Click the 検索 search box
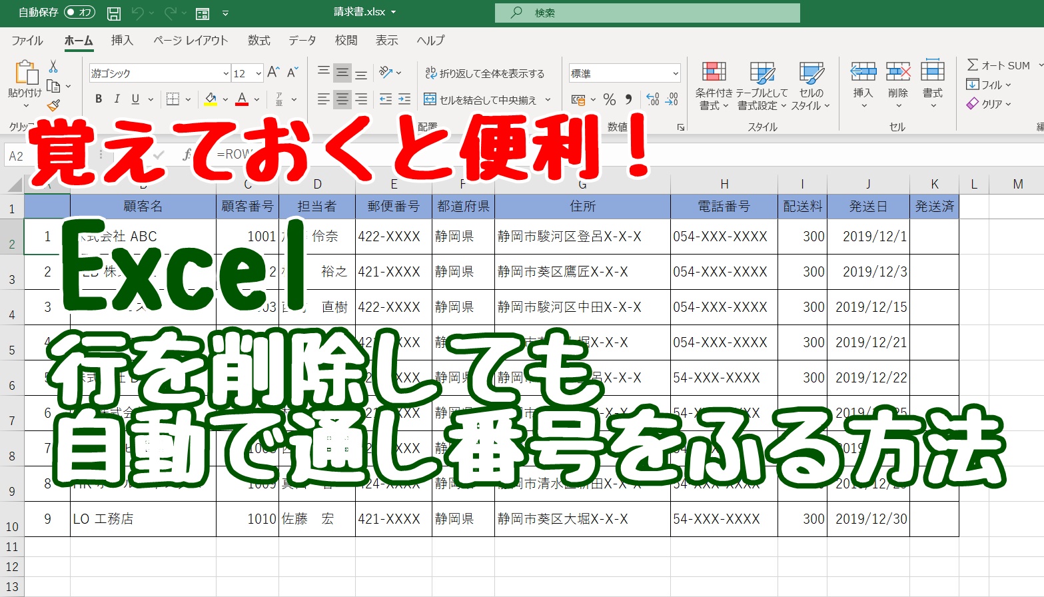The height and width of the screenshot is (597, 1044). (647, 13)
